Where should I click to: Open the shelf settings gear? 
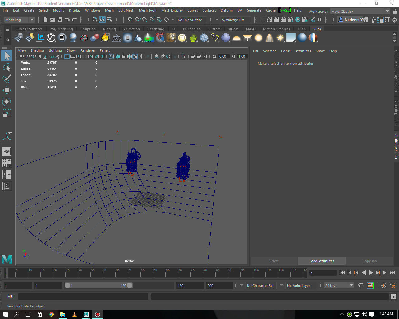[x=7, y=40]
